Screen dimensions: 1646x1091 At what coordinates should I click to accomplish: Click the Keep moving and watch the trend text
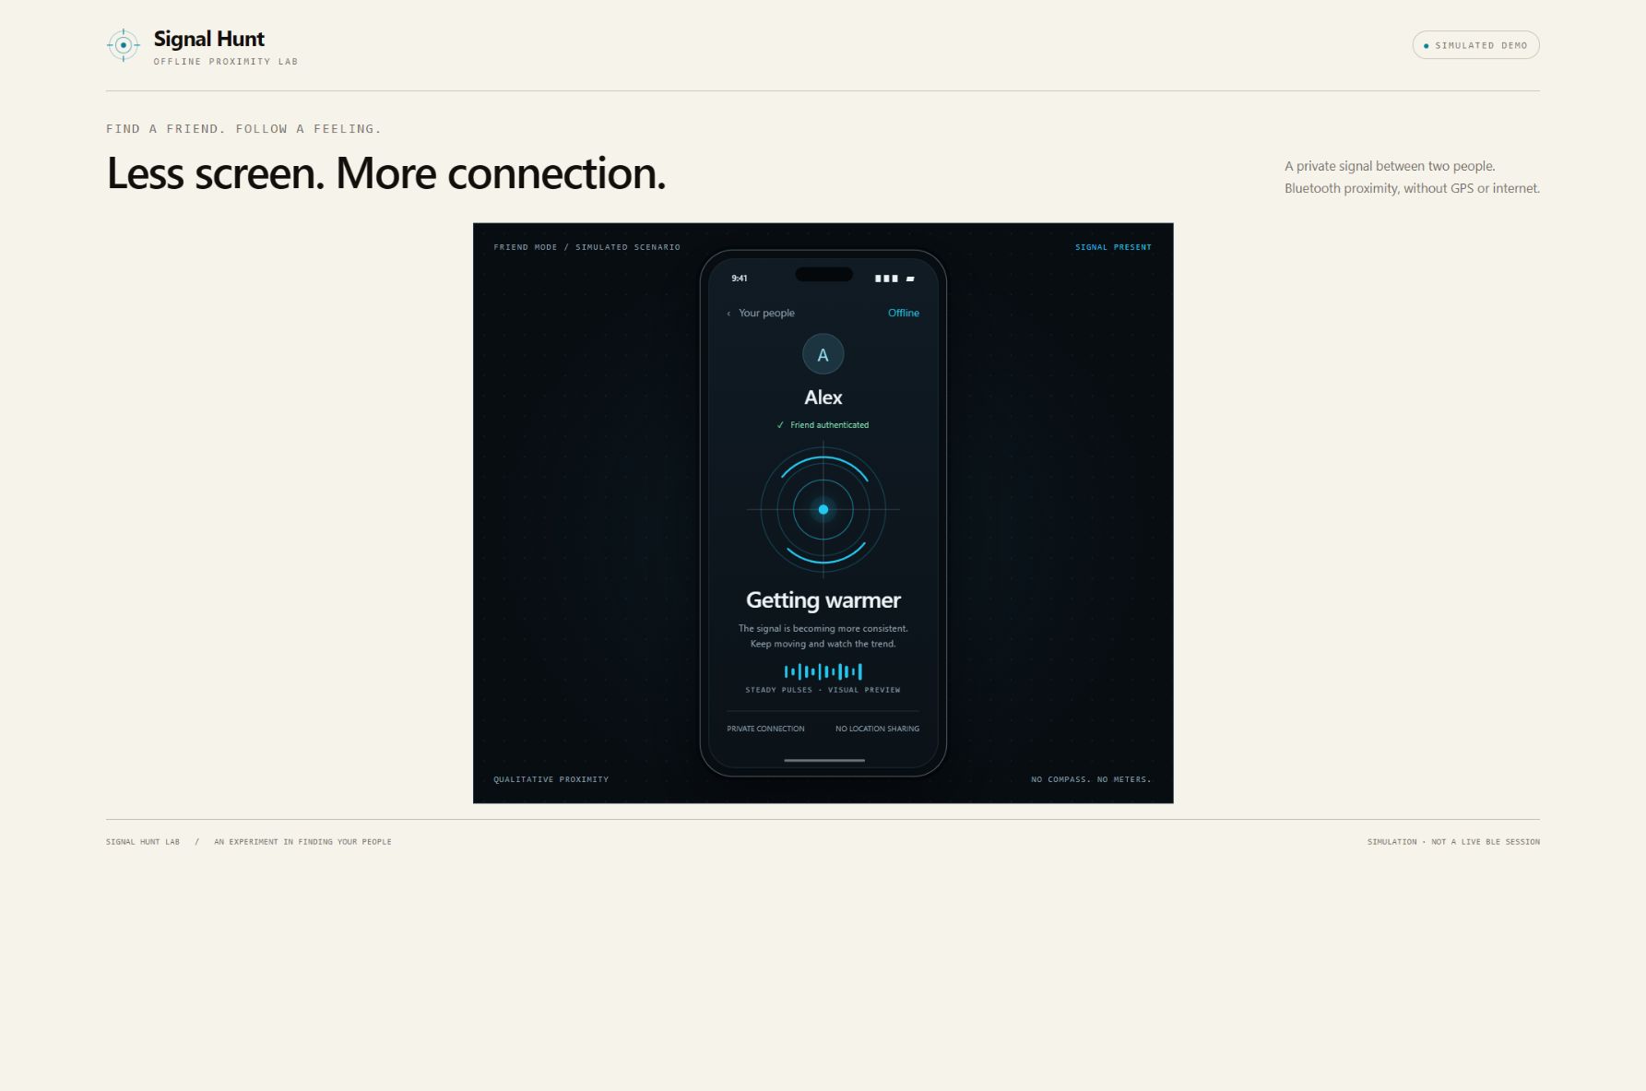pos(823,644)
